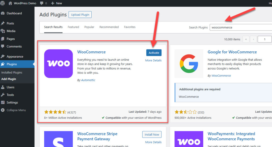Click the plus New icon
Viewport: 272px width, 147px height.
pyautogui.click(x=53, y=3)
